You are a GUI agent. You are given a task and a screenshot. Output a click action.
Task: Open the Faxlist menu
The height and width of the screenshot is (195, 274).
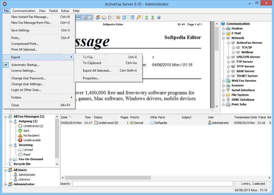pos(53,11)
